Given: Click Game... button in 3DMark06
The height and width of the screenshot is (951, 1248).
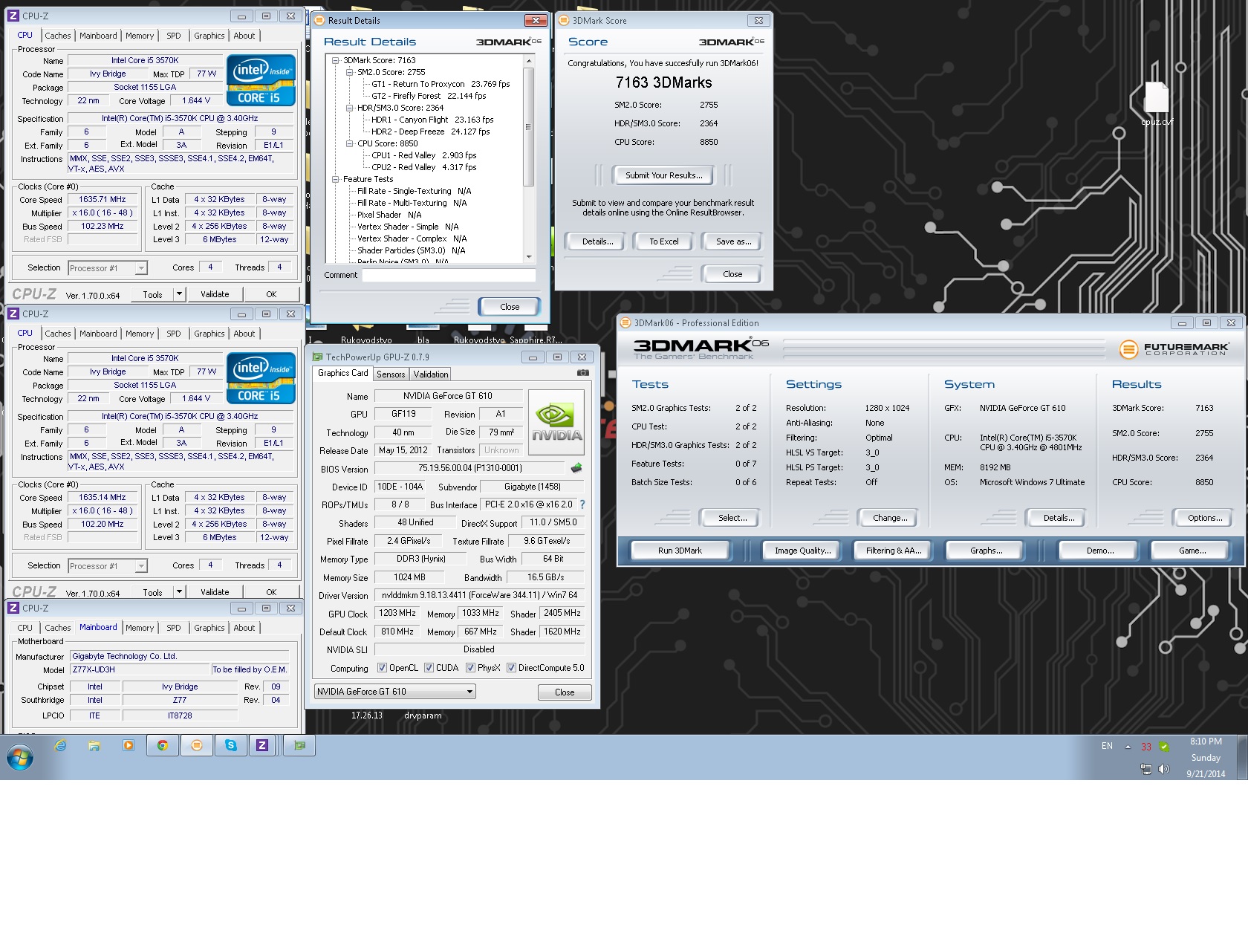Looking at the screenshot, I should click(x=1192, y=551).
